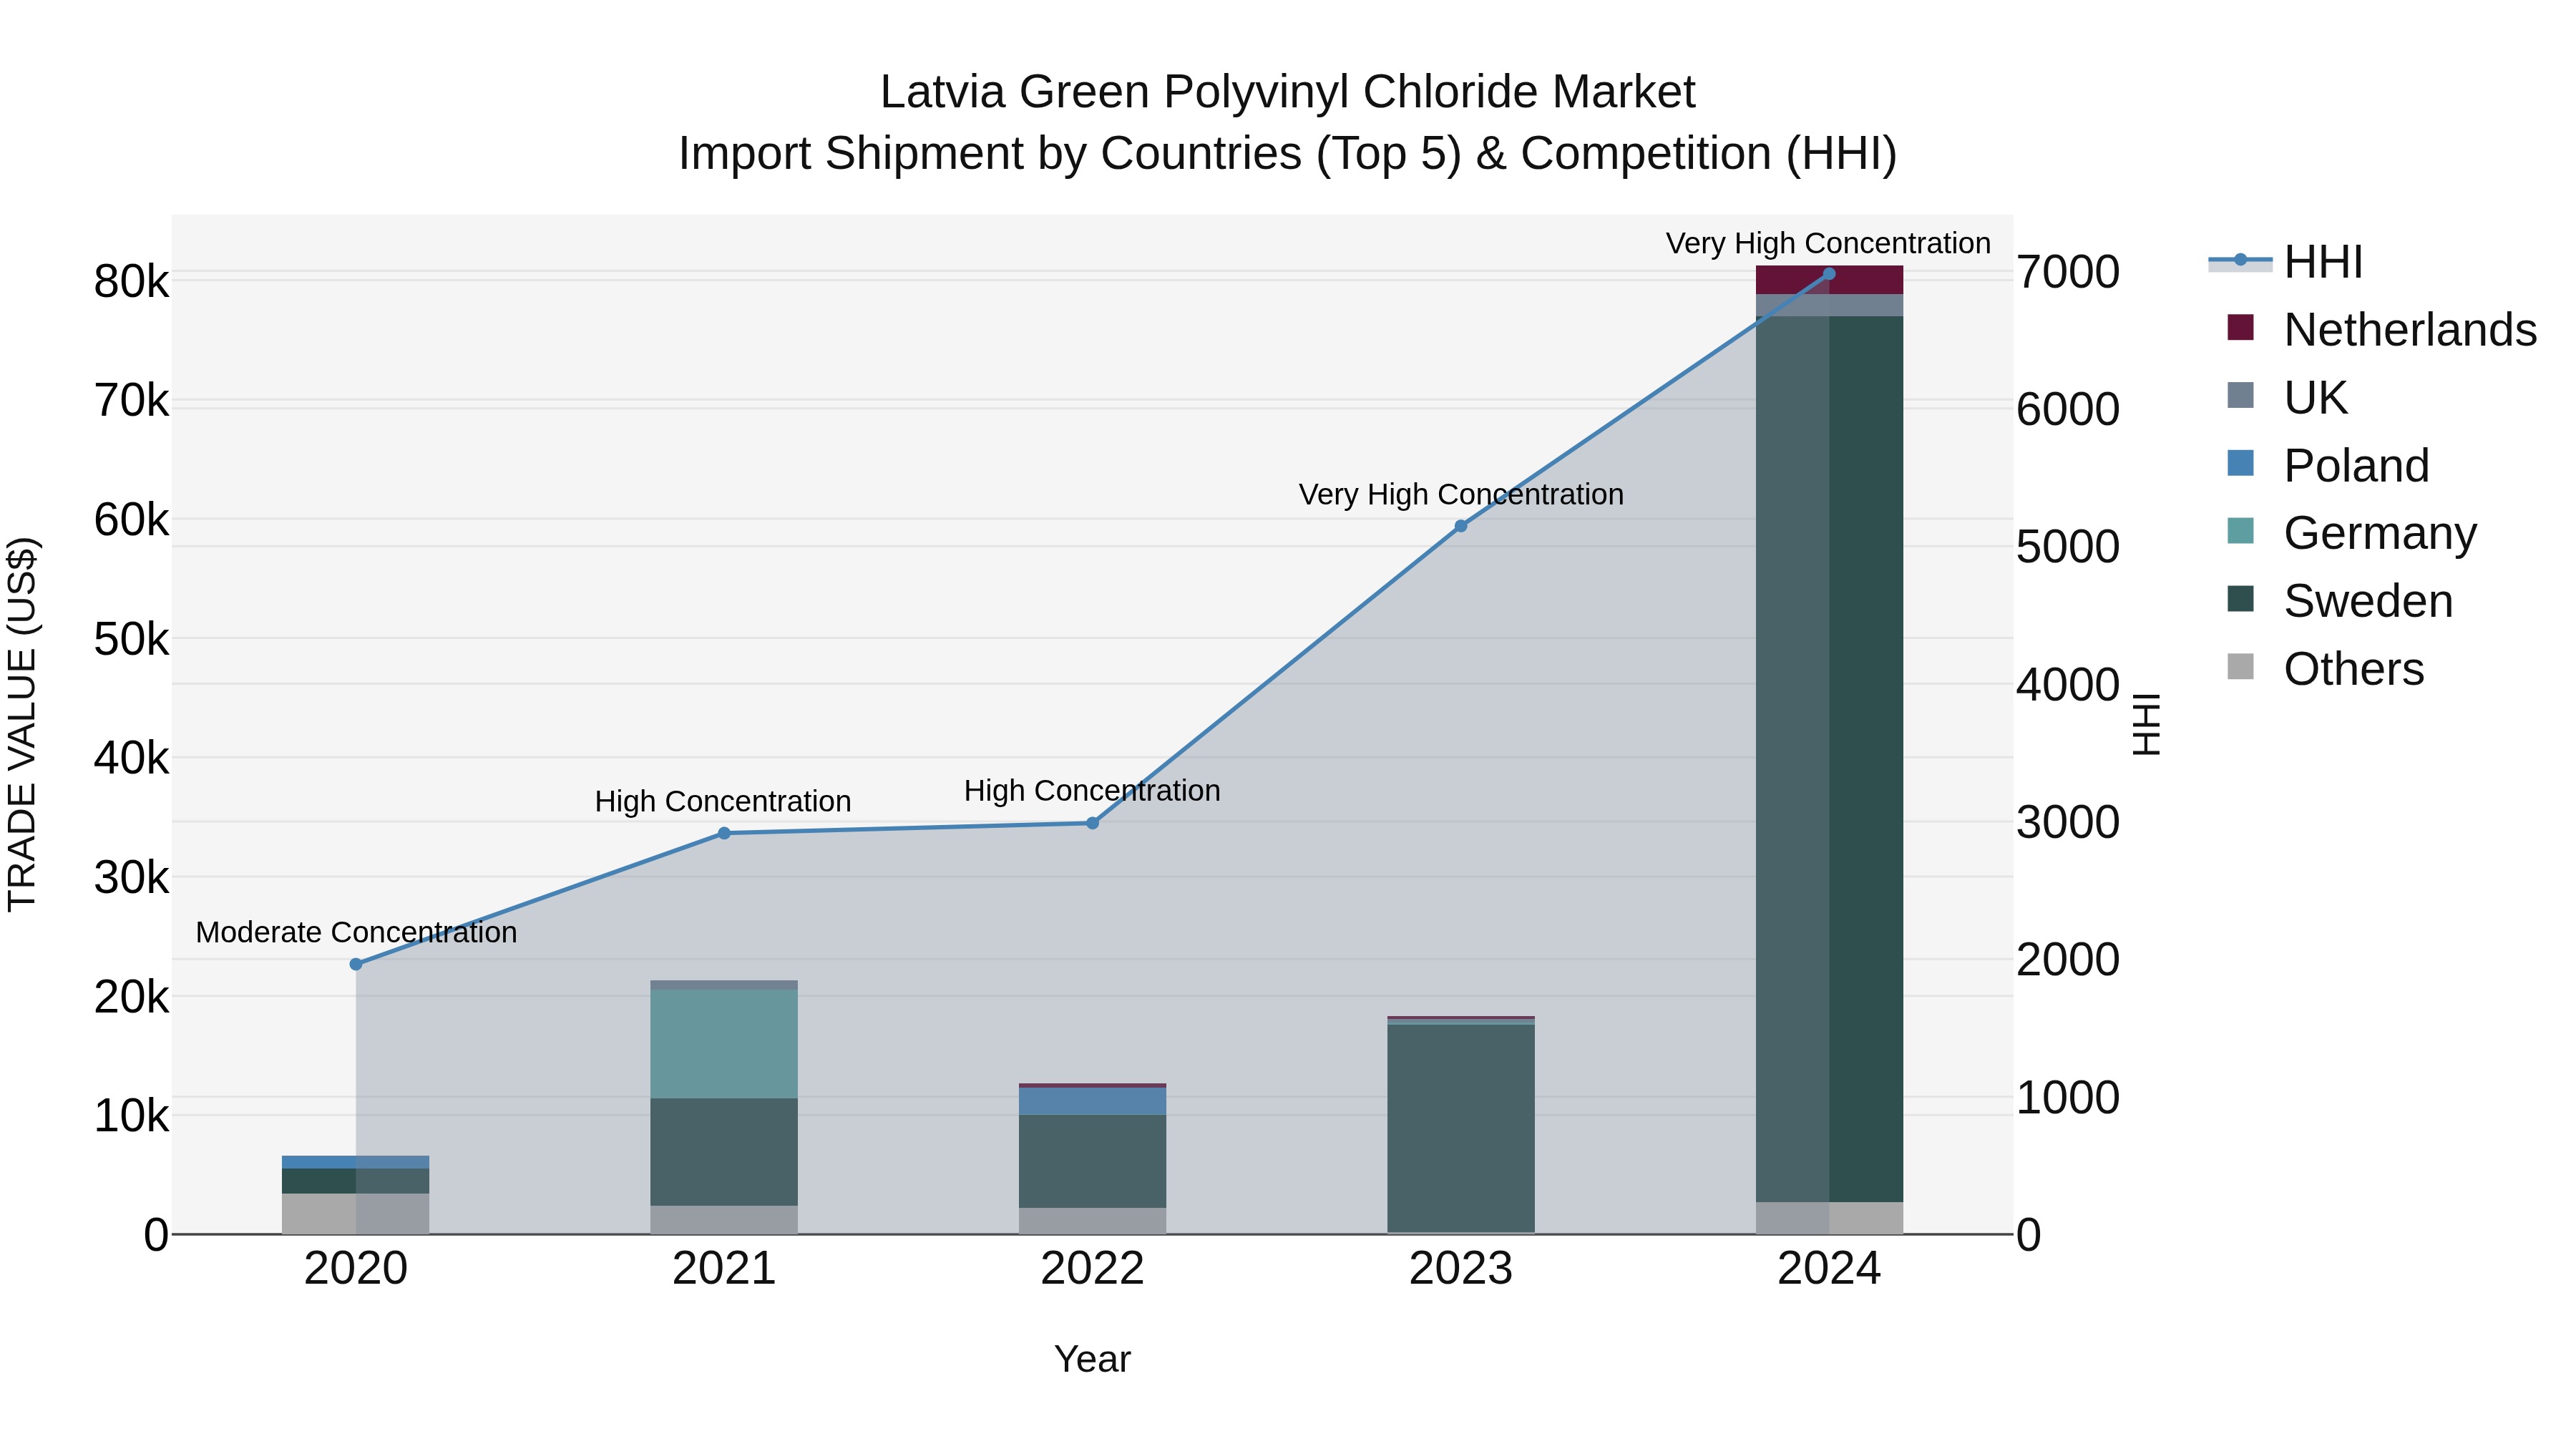Image resolution: width=2576 pixels, height=1449 pixels.
Task: Click the Sweden segment in the 2021 bar
Action: (724, 1152)
